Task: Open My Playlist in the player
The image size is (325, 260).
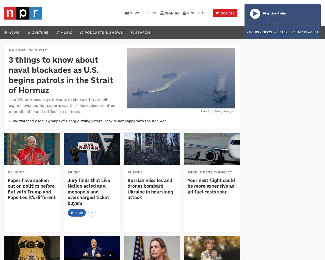Action: (x=308, y=32)
